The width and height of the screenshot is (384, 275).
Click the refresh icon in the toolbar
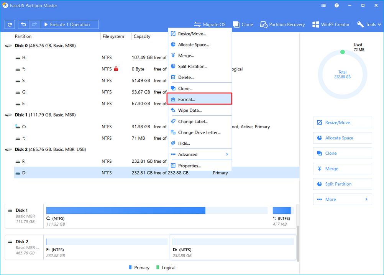point(10,25)
